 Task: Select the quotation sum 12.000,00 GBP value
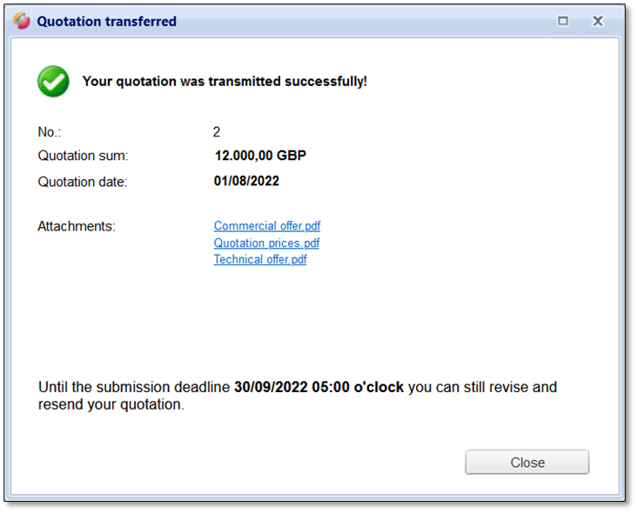point(260,157)
